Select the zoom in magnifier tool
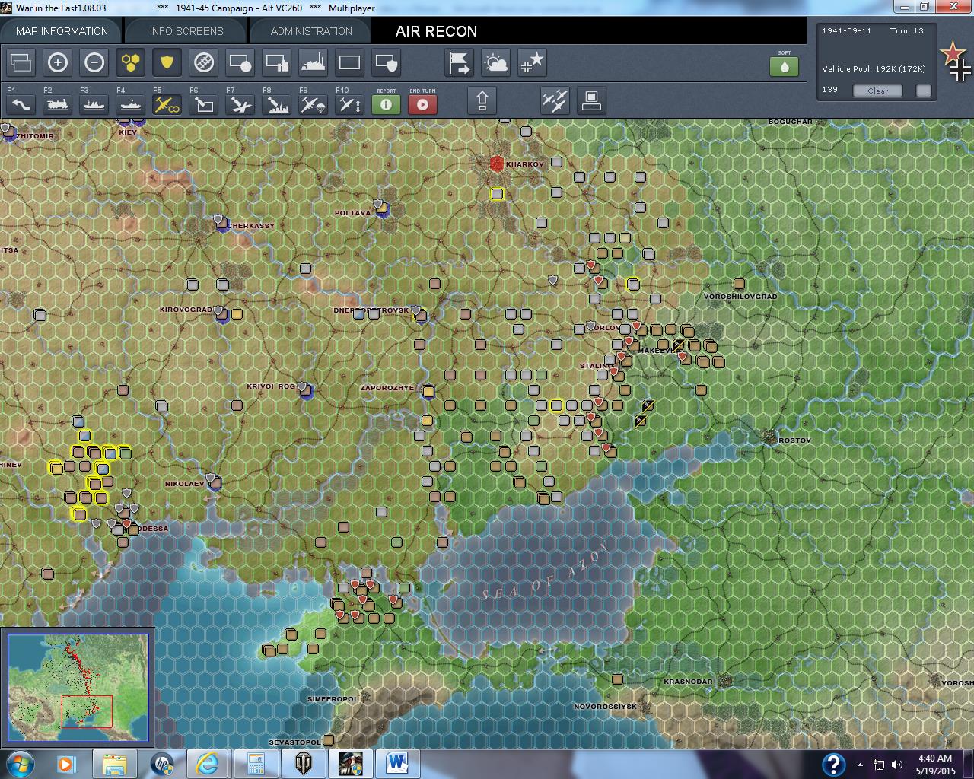 (x=58, y=62)
